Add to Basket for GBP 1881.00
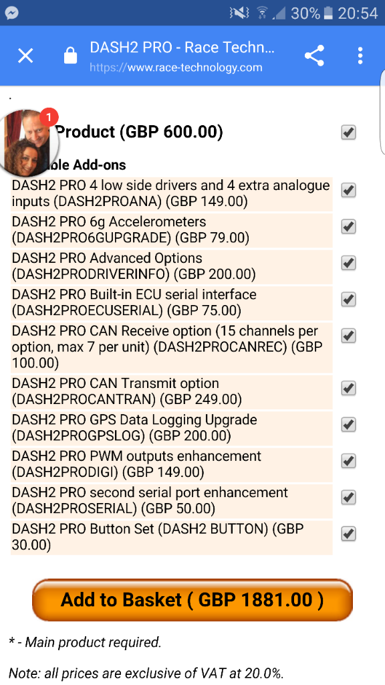385x685 pixels. 192,600
